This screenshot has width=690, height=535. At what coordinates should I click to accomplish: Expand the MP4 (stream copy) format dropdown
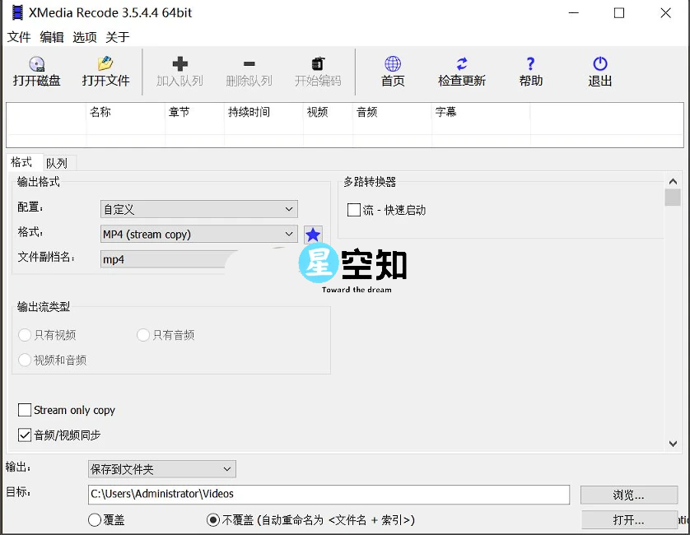[x=198, y=234]
